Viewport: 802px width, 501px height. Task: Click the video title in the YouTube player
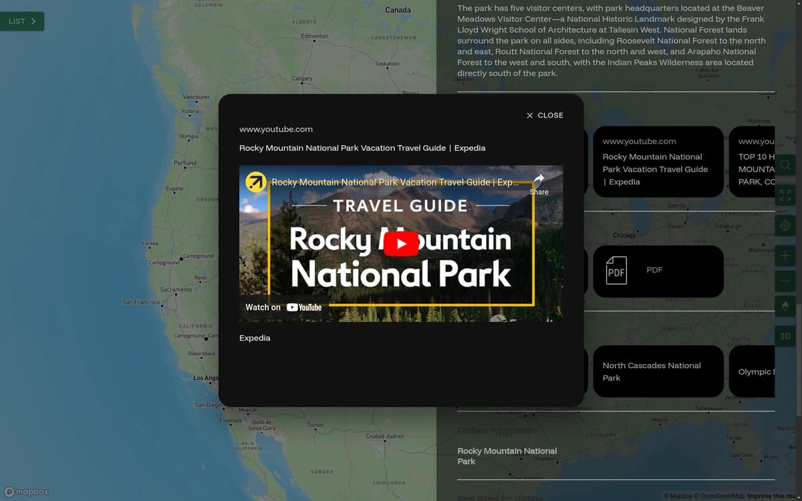(x=396, y=182)
